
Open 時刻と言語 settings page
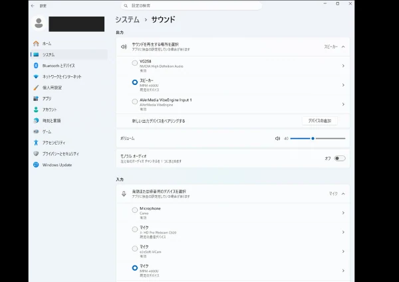tap(69, 121)
